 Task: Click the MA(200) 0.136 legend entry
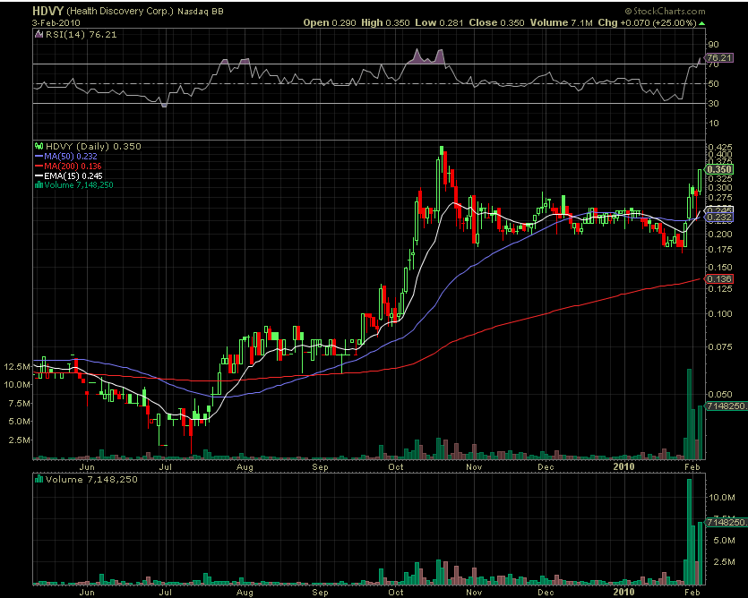coord(73,166)
